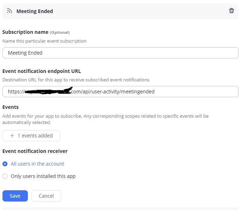Click the Destination URL description text
Screen dimensions: 240x210
76,80
